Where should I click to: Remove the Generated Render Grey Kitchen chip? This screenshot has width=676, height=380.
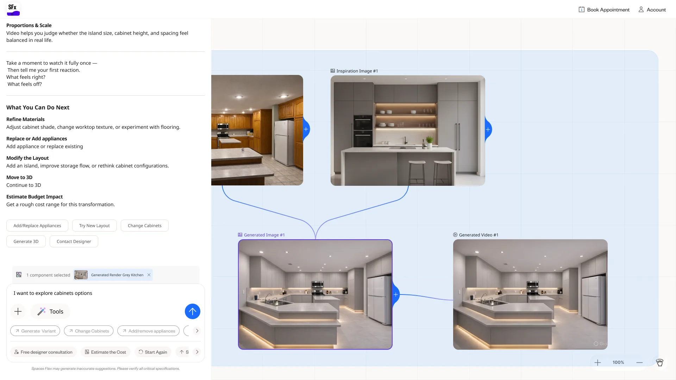(x=149, y=275)
